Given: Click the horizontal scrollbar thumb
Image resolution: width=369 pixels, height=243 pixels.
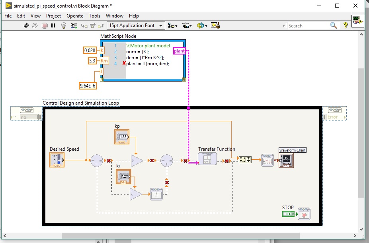Looking at the screenshot, I should click(180, 235).
